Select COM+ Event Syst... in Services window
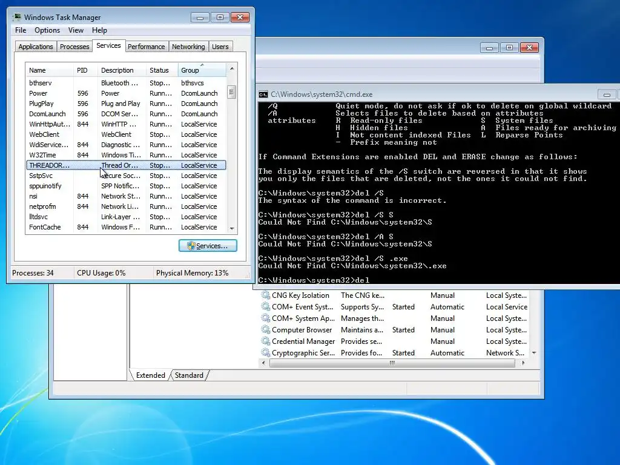The image size is (620, 465). point(303,307)
